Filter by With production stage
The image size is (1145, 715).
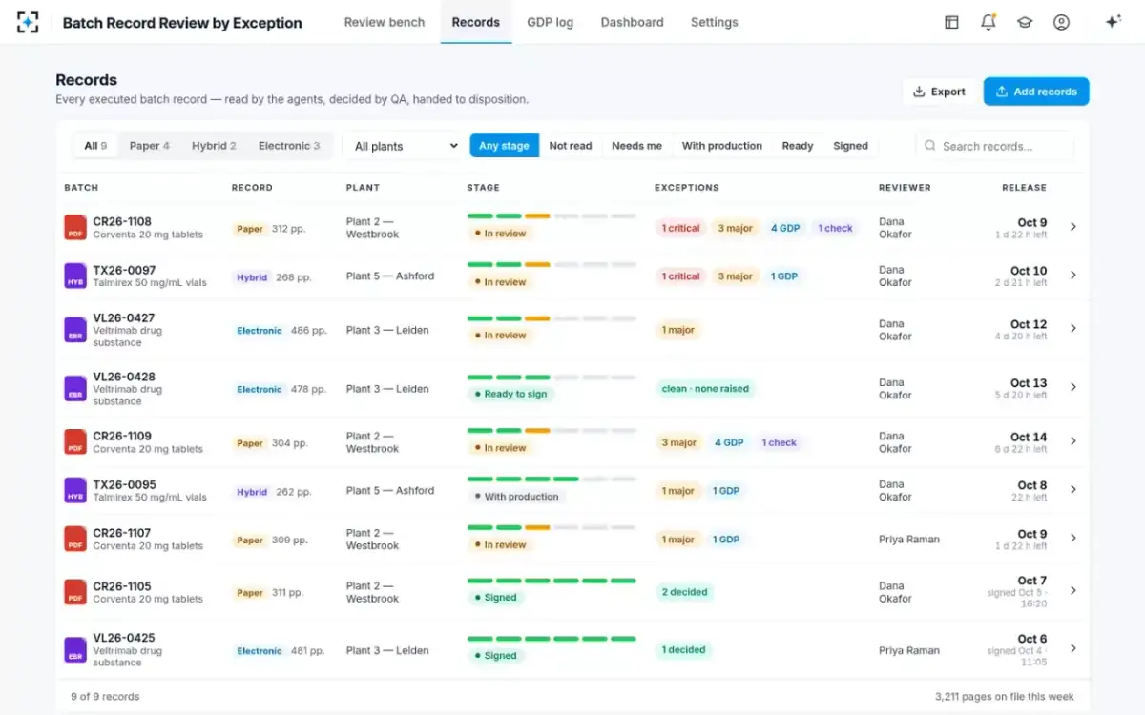[x=722, y=146]
